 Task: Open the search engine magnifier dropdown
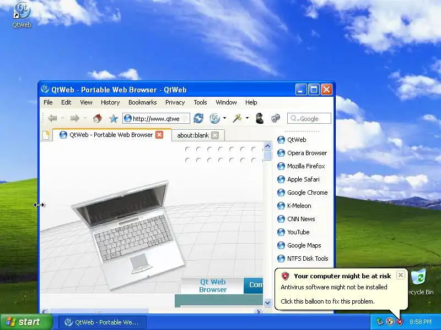(x=294, y=118)
